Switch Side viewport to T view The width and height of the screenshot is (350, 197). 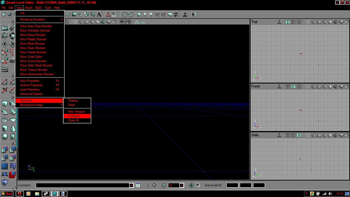(288, 135)
